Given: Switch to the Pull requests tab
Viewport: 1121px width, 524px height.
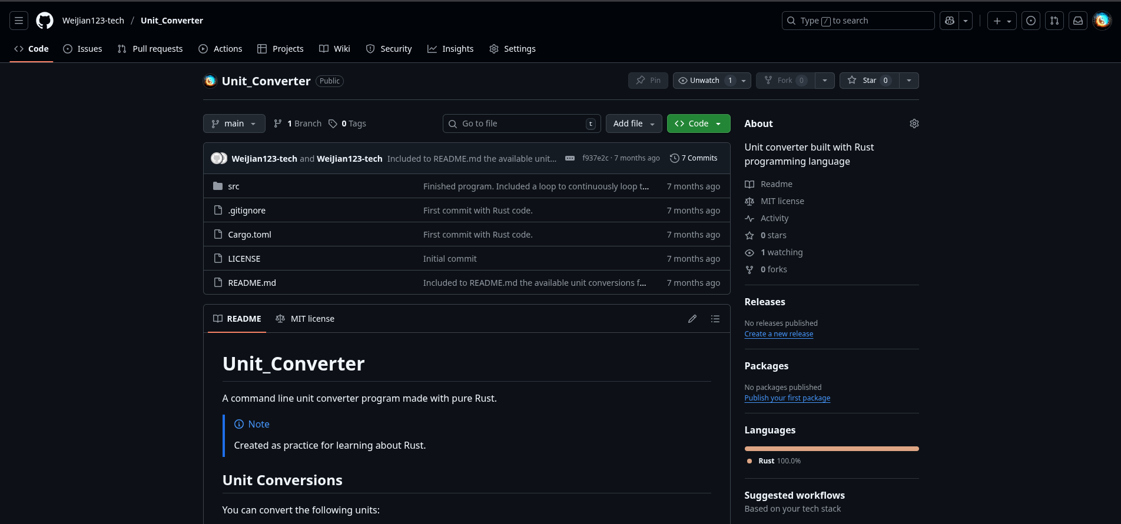Looking at the screenshot, I should [x=150, y=49].
